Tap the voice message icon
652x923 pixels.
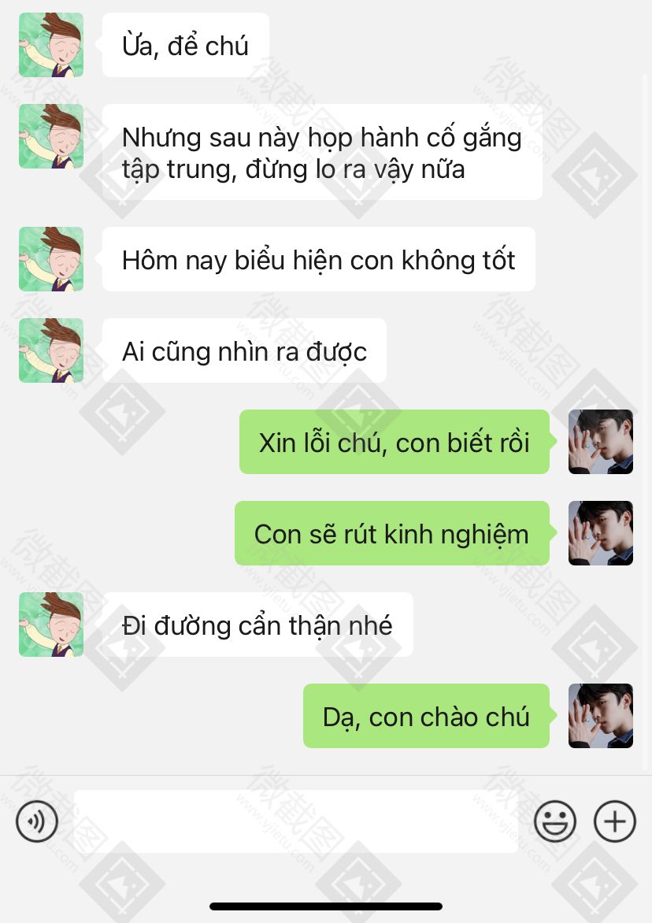click(x=37, y=821)
